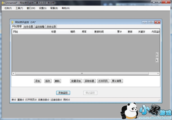Minimize the 网站资讯监控 child window
This screenshot has height=120, width=172.
tap(145, 22)
